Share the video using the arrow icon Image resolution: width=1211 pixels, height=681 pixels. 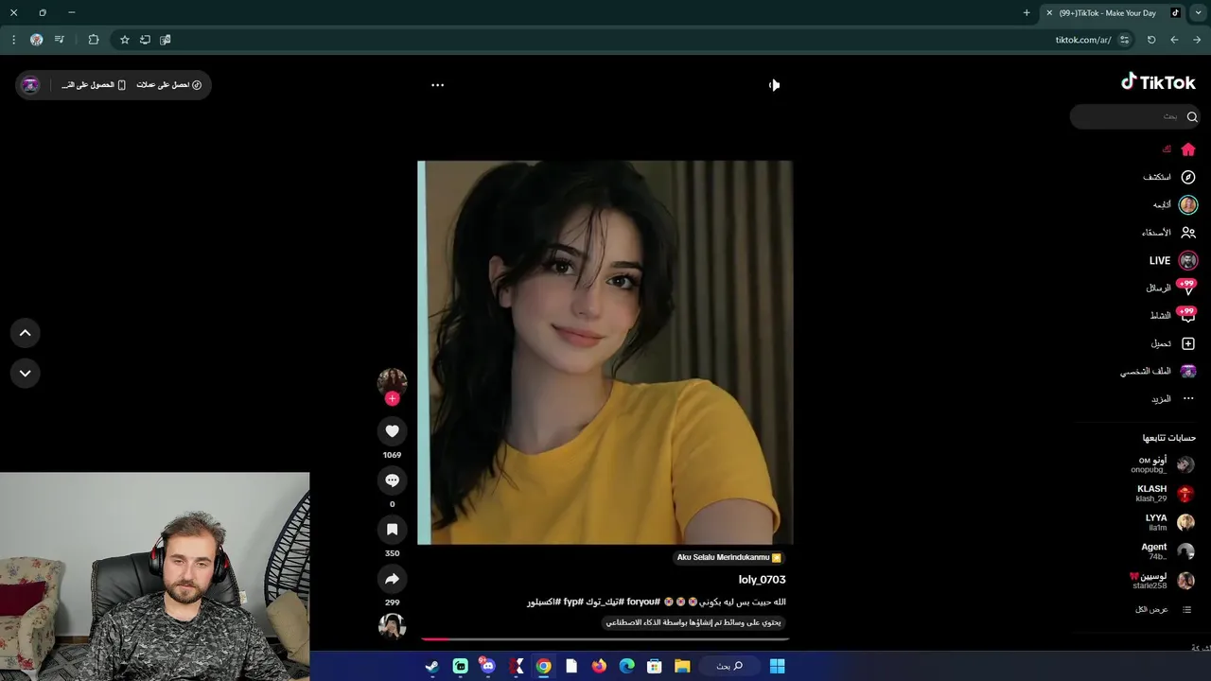(392, 579)
